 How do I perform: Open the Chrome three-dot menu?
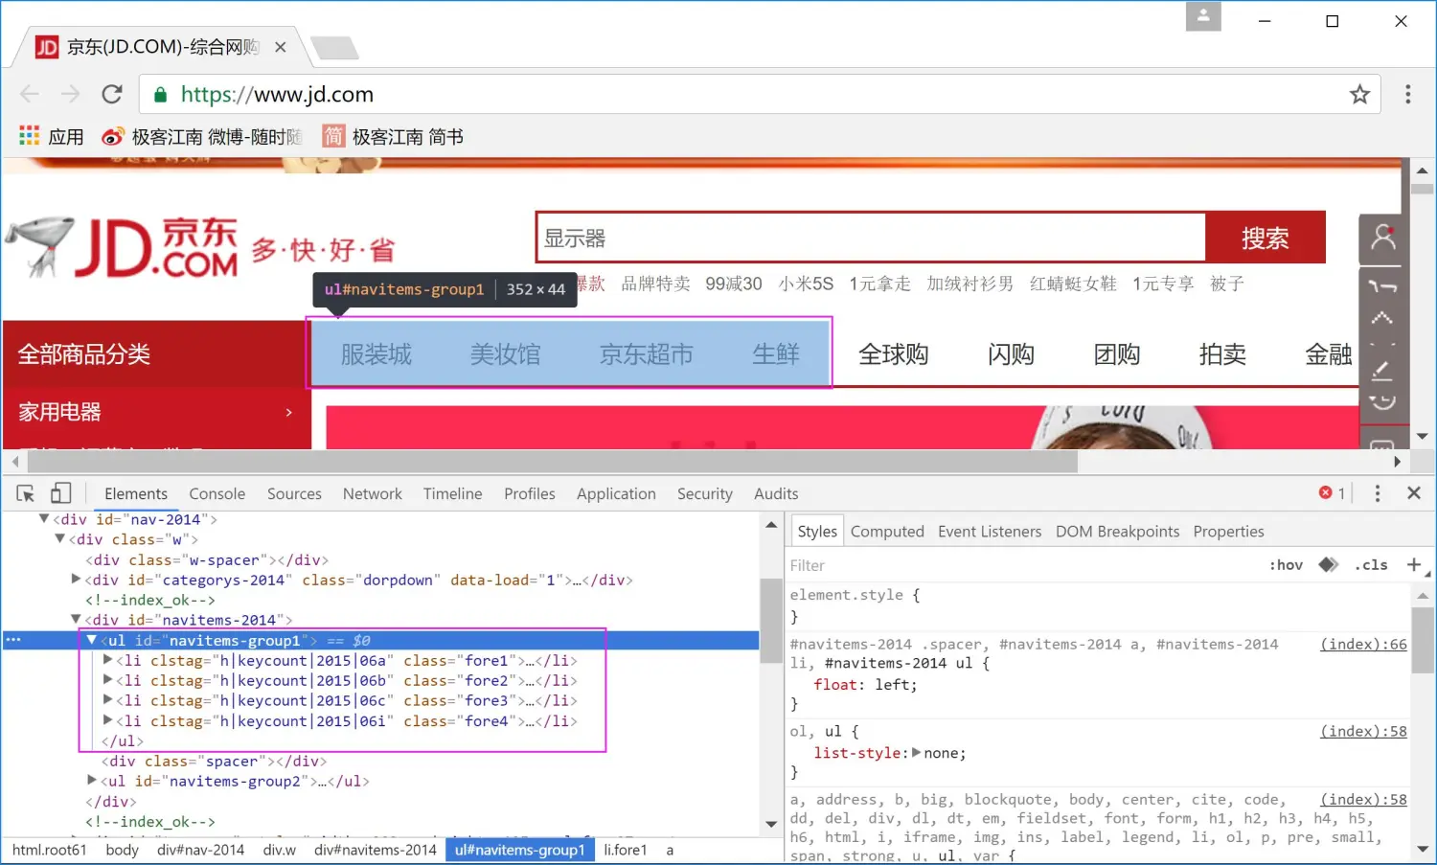pyautogui.click(x=1407, y=94)
